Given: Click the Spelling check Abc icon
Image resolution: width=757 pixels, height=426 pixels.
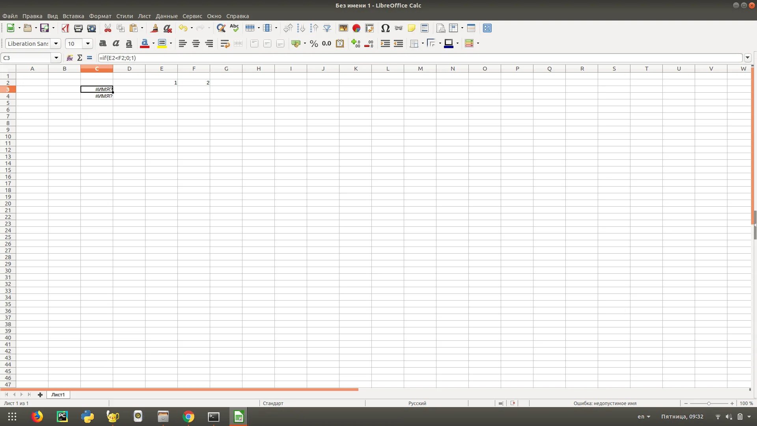Looking at the screenshot, I should (234, 28).
